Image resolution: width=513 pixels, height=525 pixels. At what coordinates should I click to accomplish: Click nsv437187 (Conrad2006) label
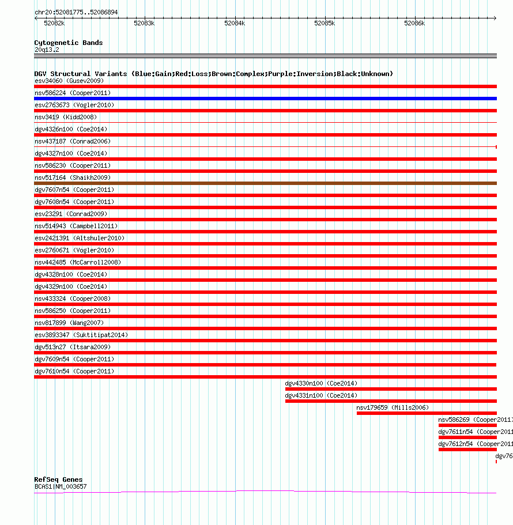tap(73, 141)
